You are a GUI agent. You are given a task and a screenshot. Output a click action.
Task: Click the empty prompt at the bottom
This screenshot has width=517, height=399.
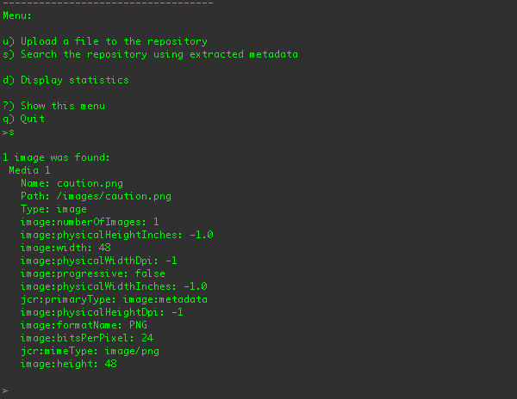[x=5, y=390]
